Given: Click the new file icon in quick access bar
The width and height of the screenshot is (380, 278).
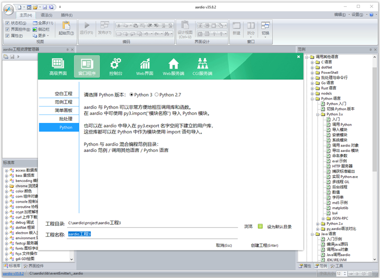Looking at the screenshot, I should pyautogui.click(x=20, y=7).
